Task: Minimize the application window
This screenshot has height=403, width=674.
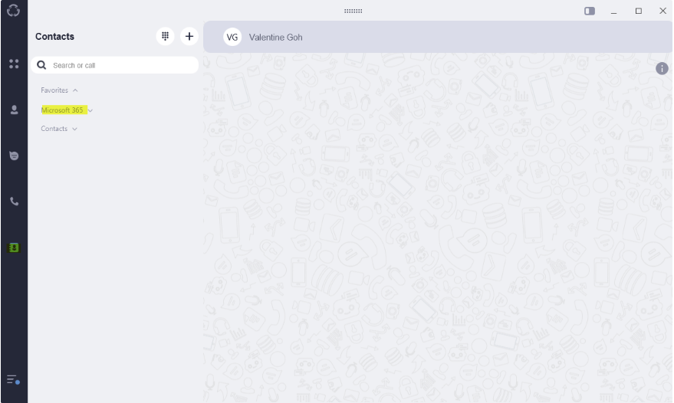Action: tap(613, 11)
